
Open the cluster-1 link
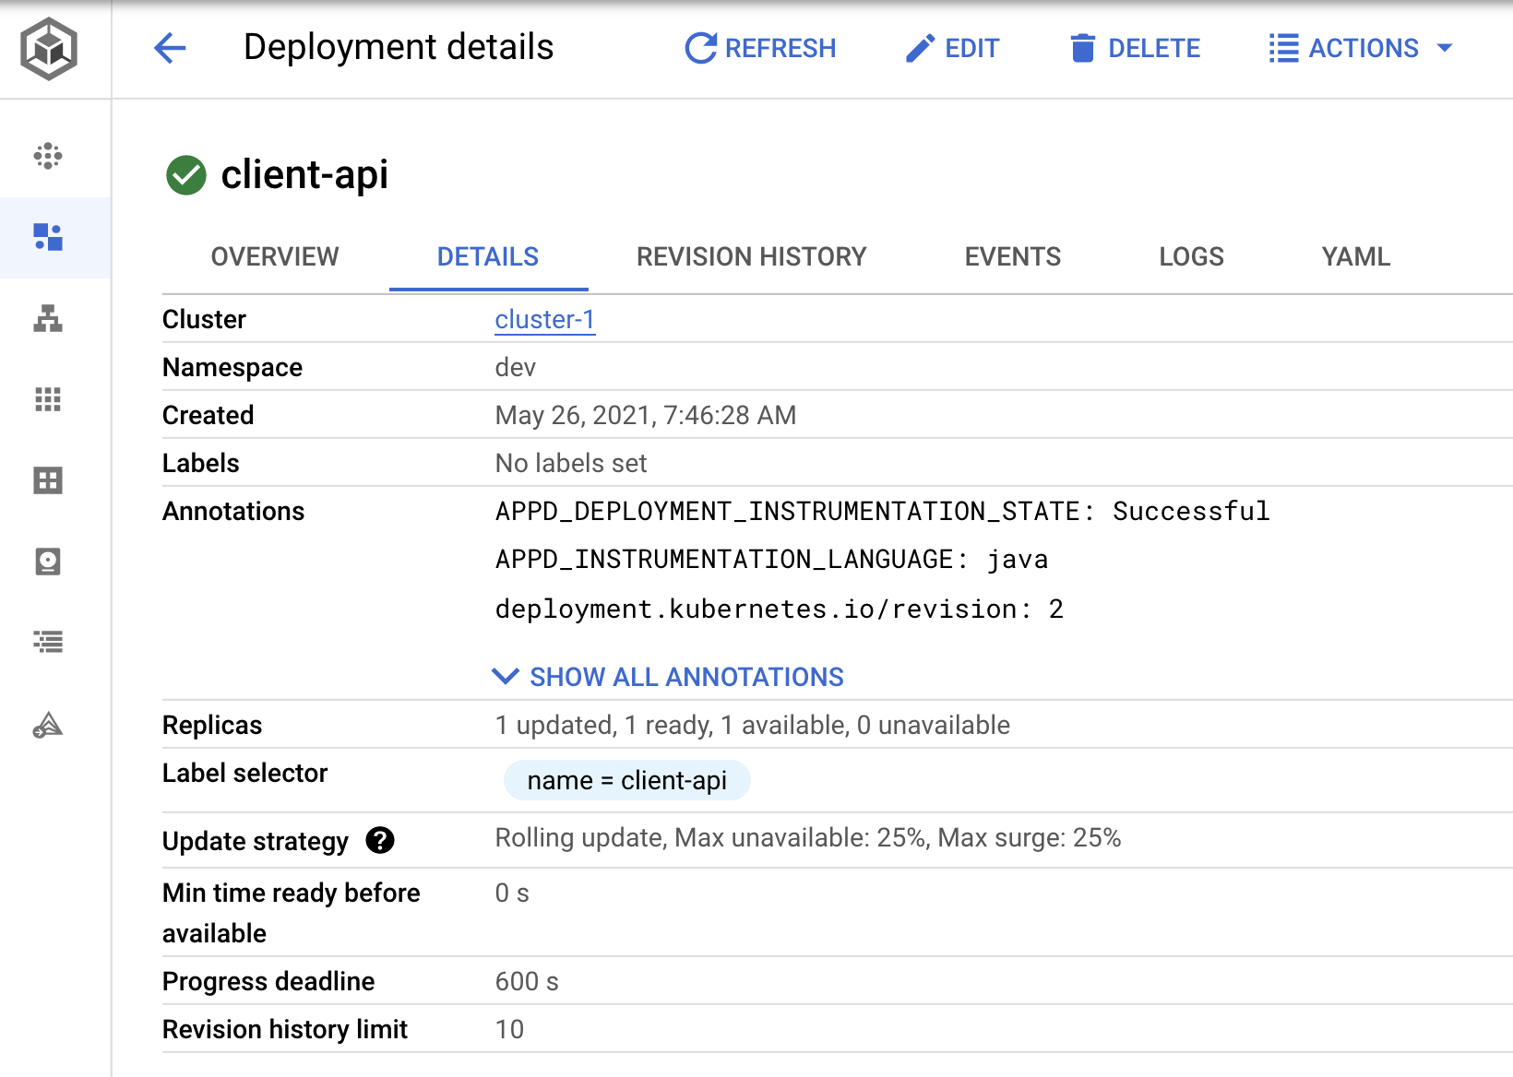tap(544, 319)
